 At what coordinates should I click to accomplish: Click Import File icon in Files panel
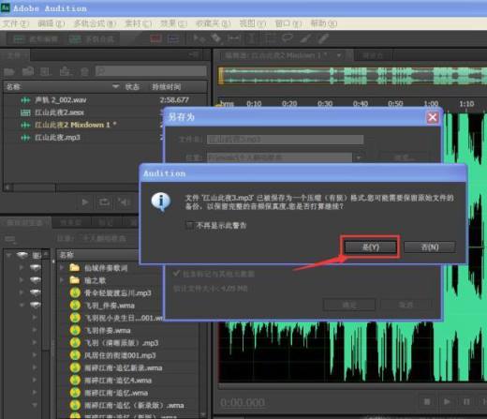[x=28, y=71]
